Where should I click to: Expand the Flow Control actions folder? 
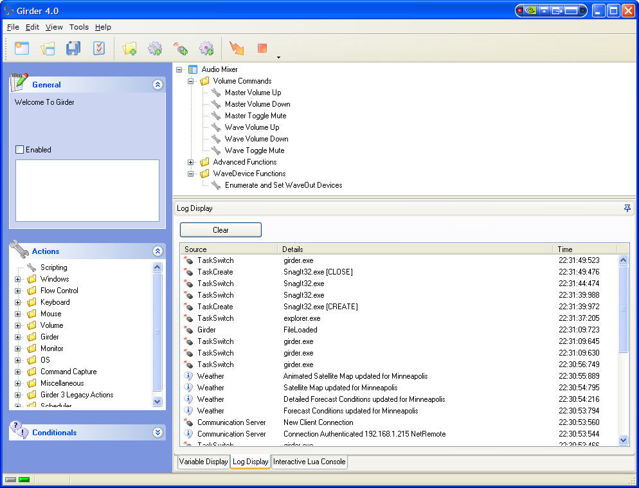17,291
